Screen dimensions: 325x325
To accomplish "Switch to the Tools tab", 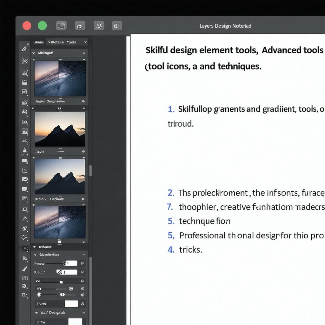I will pyautogui.click(x=71, y=42).
